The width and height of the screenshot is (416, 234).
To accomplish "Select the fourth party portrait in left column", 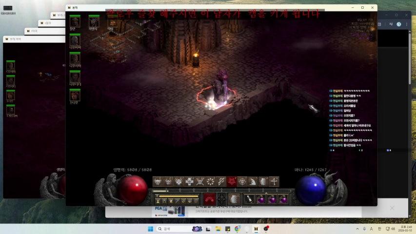I will [75, 77].
